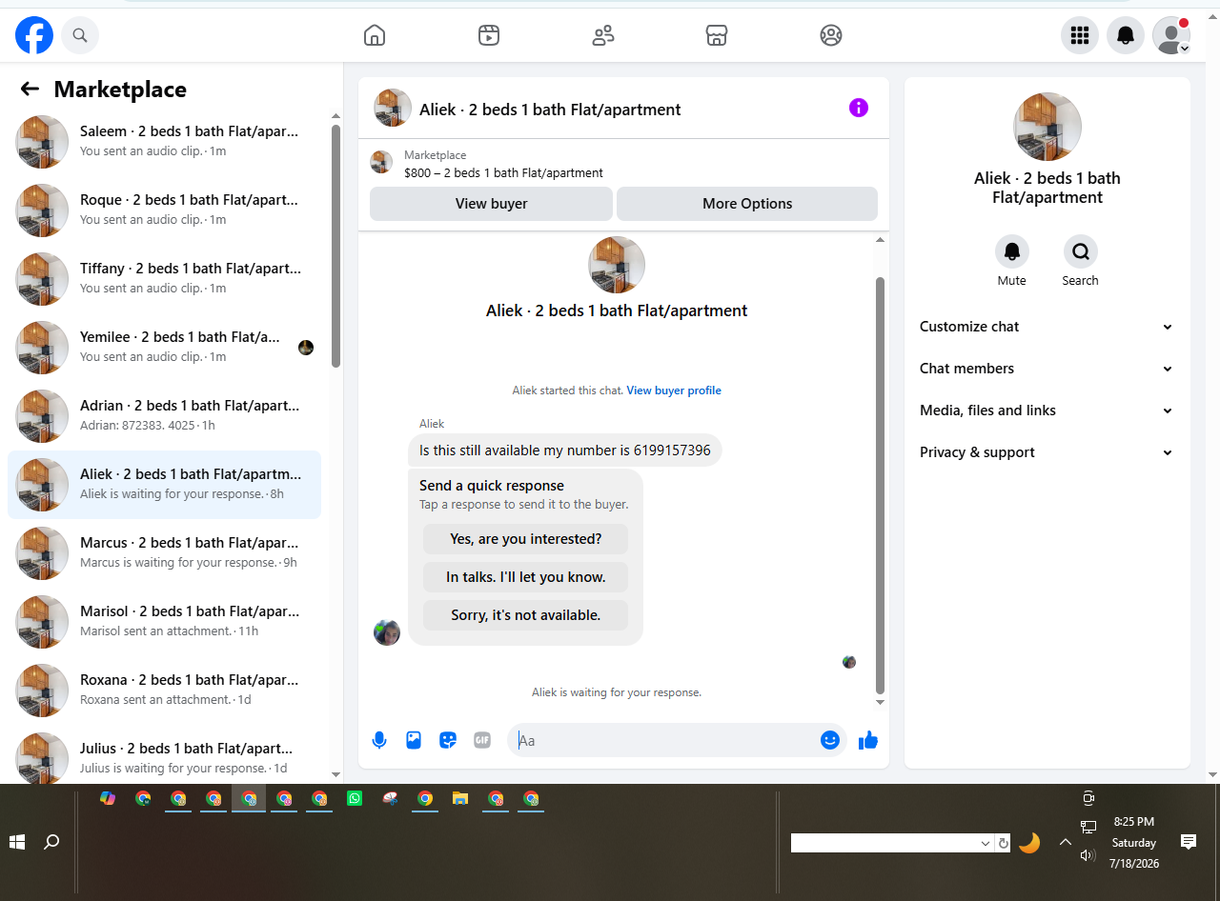Open the volume control in system tray

coord(1088,855)
